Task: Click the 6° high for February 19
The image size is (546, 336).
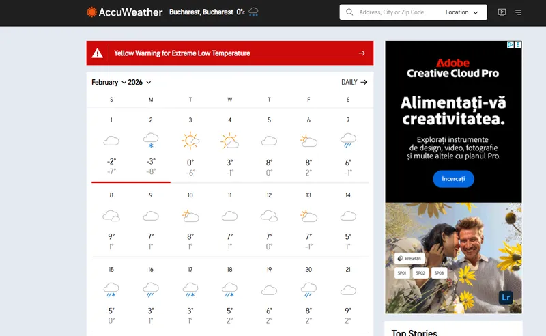Action: [269, 311]
